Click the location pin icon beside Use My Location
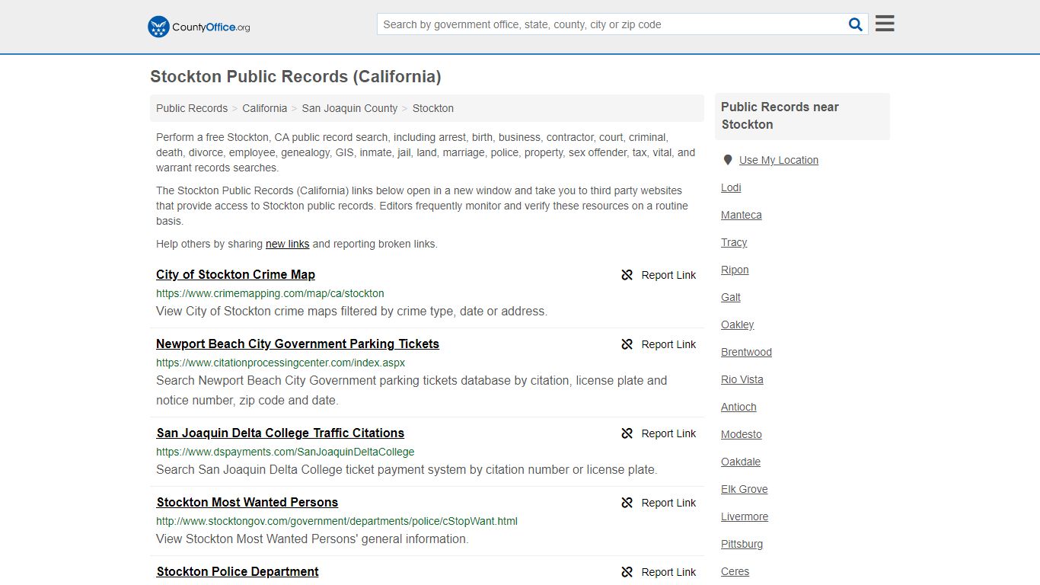 coord(728,160)
